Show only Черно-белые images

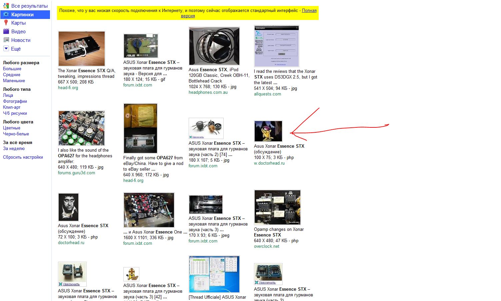[16, 134]
